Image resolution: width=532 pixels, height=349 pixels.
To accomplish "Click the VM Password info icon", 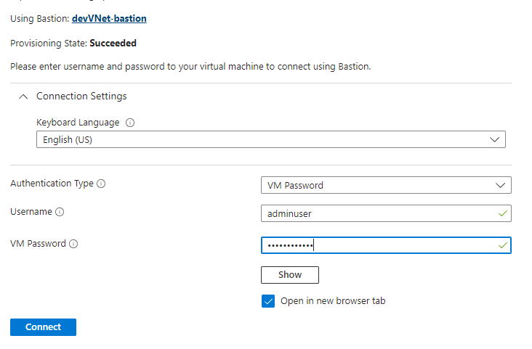I will click(x=73, y=244).
